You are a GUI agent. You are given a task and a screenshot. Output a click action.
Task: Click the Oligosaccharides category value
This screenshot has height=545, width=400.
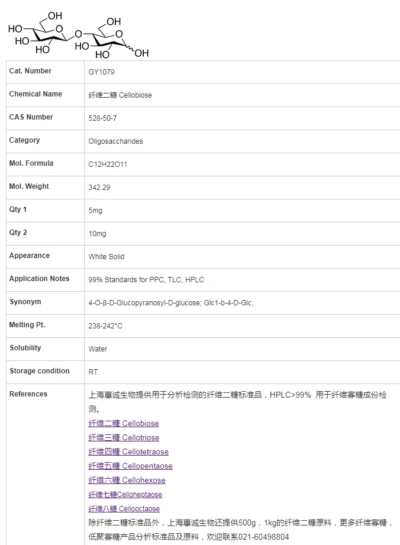point(116,141)
